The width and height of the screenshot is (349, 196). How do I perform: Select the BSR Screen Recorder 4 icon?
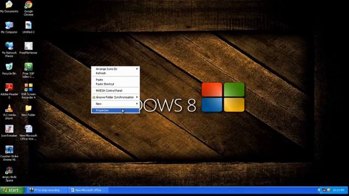(28, 91)
